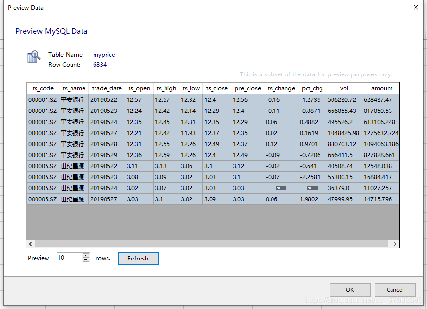This screenshot has height=309, width=427.
Task: Click vol cell 666855.43
Action: tap(344, 111)
